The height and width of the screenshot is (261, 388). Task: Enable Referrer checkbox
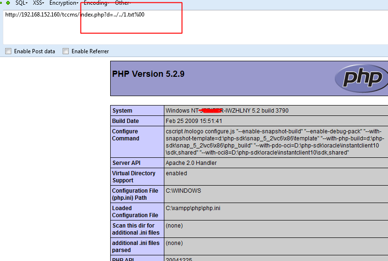coord(65,51)
